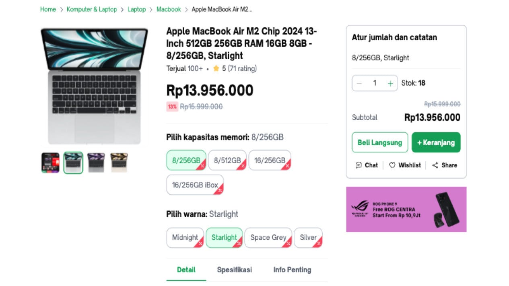The width and height of the screenshot is (509, 286).
Task: Click the Share icon
Action: click(x=435, y=165)
